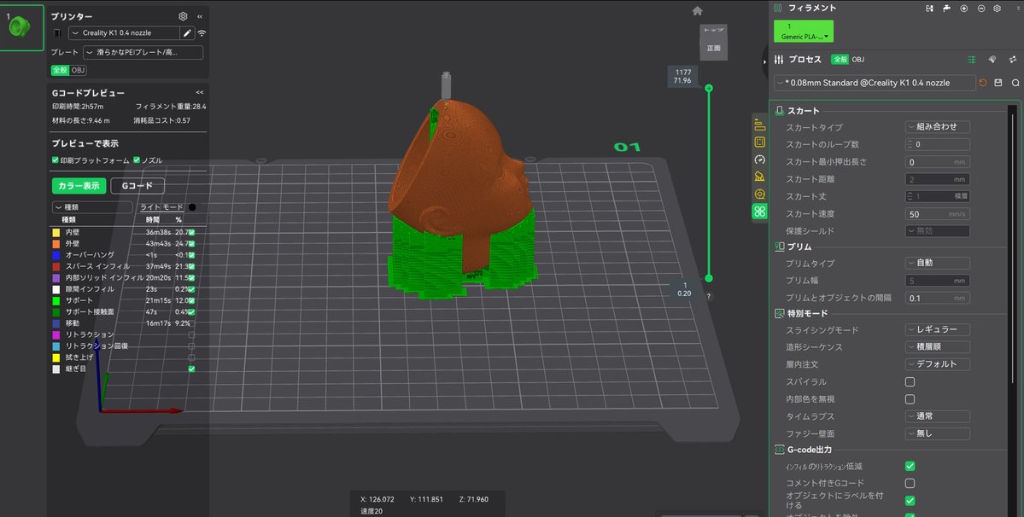Image resolution: width=1024 pixels, height=517 pixels.
Task: Reset view with the home icon
Action: coord(698,11)
